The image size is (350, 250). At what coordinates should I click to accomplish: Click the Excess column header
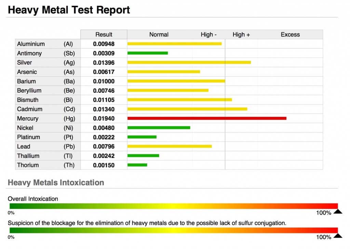[290, 35]
